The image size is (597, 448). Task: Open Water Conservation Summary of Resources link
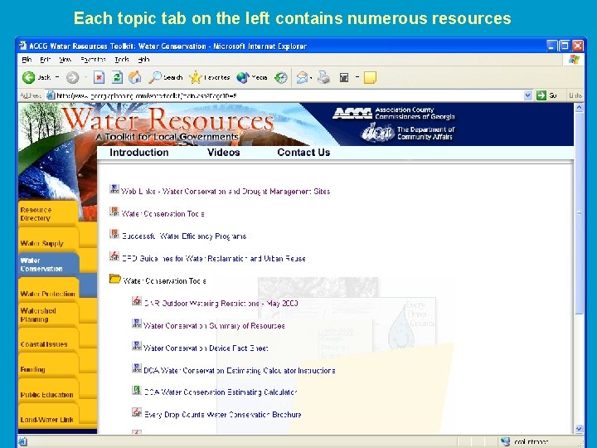[x=214, y=326]
